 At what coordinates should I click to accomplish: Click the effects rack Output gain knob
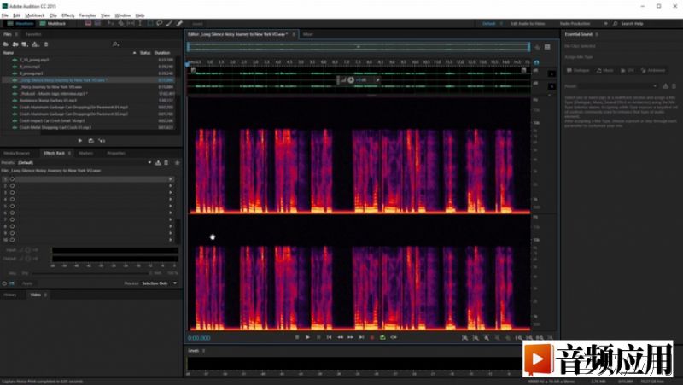pyautogui.click(x=28, y=259)
